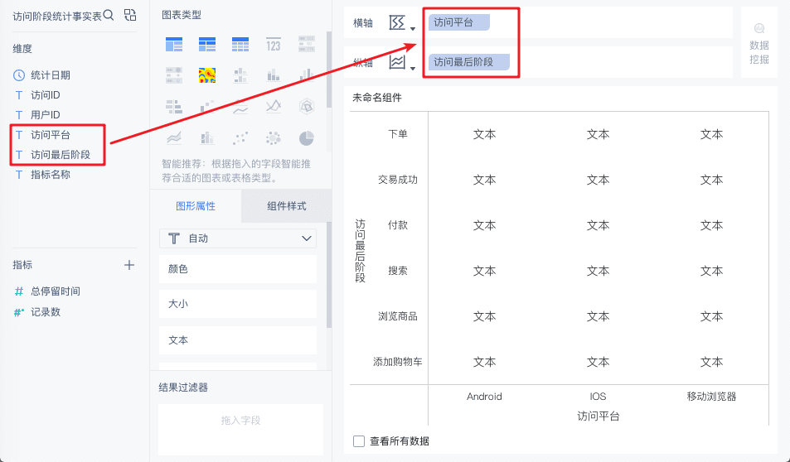The height and width of the screenshot is (462, 790).
Task: Select the scatter chart type
Action: (x=240, y=138)
